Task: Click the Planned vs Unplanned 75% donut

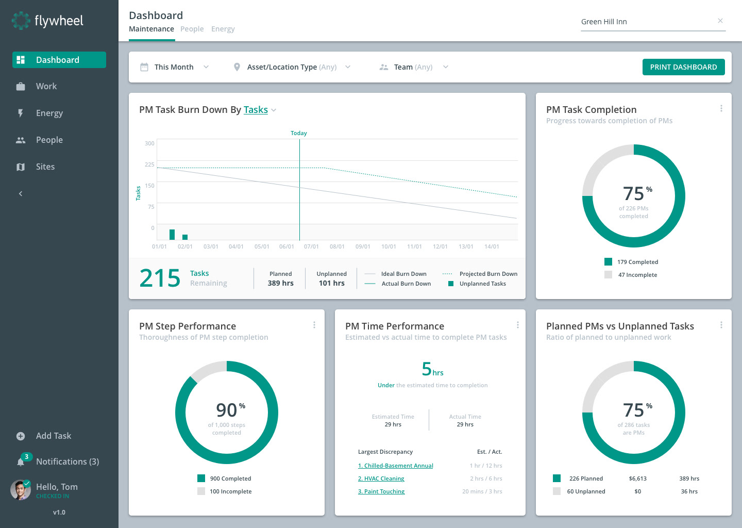Action: tap(634, 412)
